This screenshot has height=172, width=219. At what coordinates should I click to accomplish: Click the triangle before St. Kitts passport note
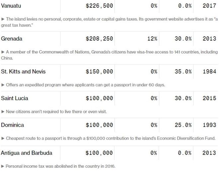coord(3,85)
